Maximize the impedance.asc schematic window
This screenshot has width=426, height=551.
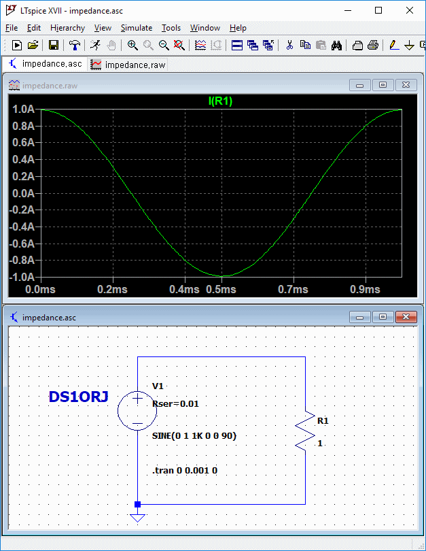coord(383,317)
